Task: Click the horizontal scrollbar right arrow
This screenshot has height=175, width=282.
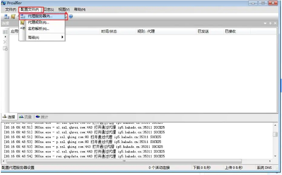Action: (x=270, y=161)
